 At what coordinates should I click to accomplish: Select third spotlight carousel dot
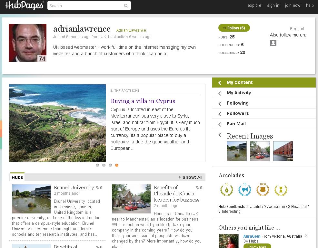pyautogui.click(x=110, y=165)
